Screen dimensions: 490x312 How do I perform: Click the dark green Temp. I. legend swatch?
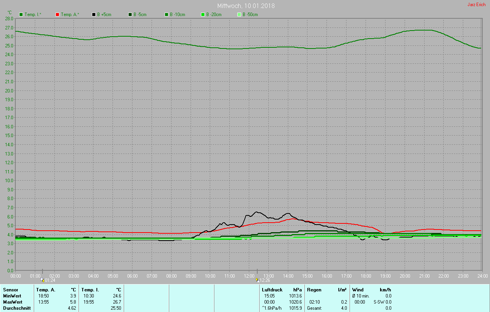(21, 15)
